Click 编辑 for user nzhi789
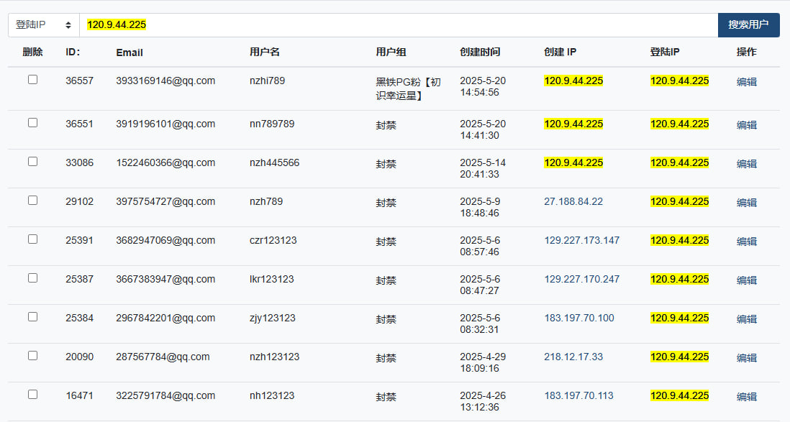The image size is (790, 422). tap(746, 81)
